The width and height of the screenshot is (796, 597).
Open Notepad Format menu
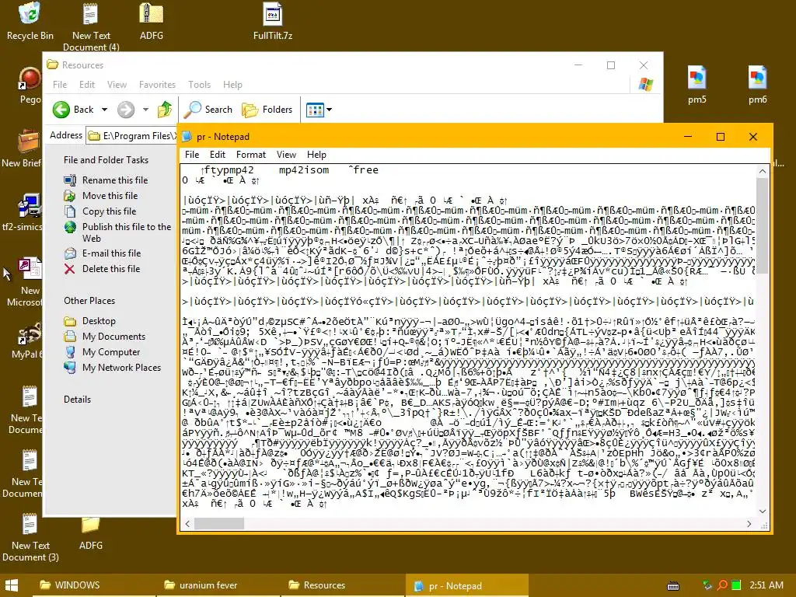coord(251,155)
